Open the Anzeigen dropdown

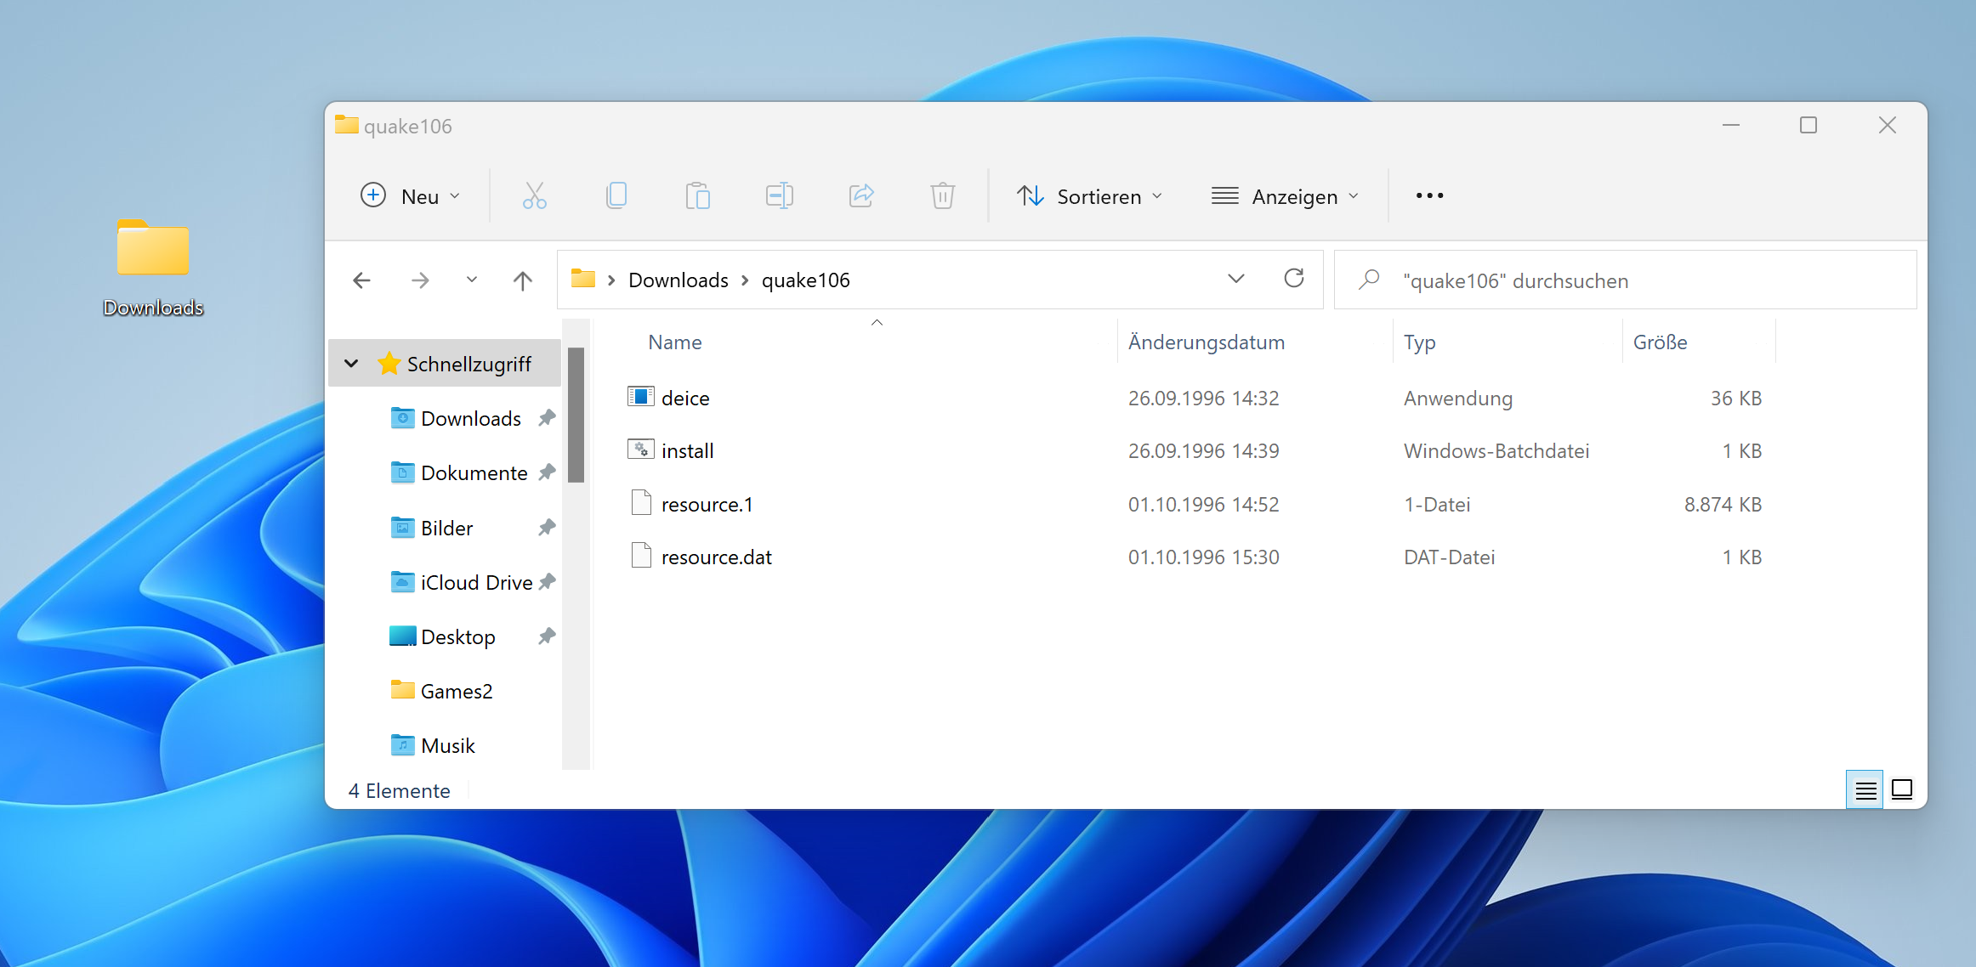click(1285, 196)
